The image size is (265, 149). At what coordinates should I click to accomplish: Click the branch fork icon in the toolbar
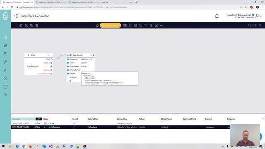[x=146, y=26]
